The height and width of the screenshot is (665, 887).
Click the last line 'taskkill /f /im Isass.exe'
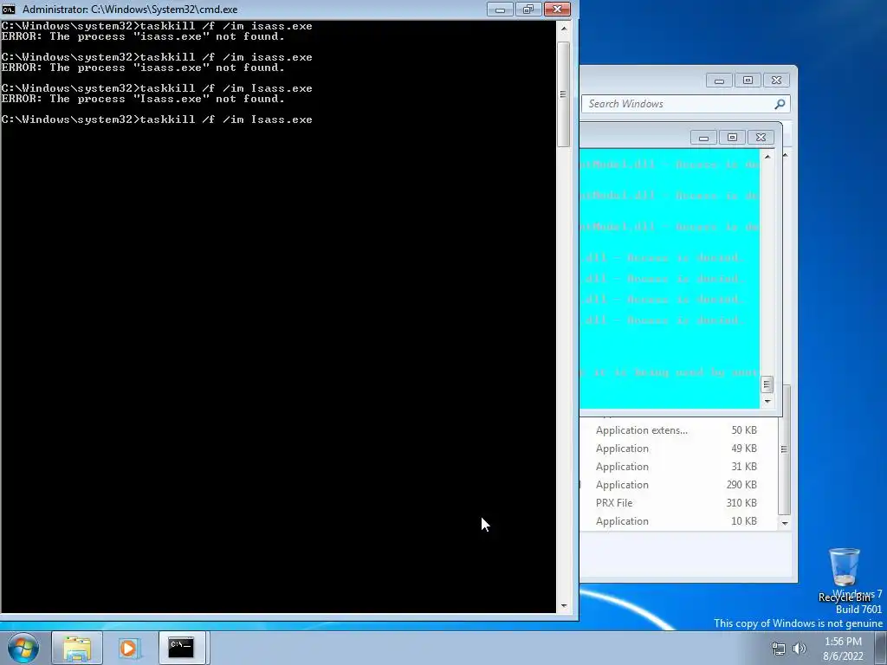pos(226,119)
